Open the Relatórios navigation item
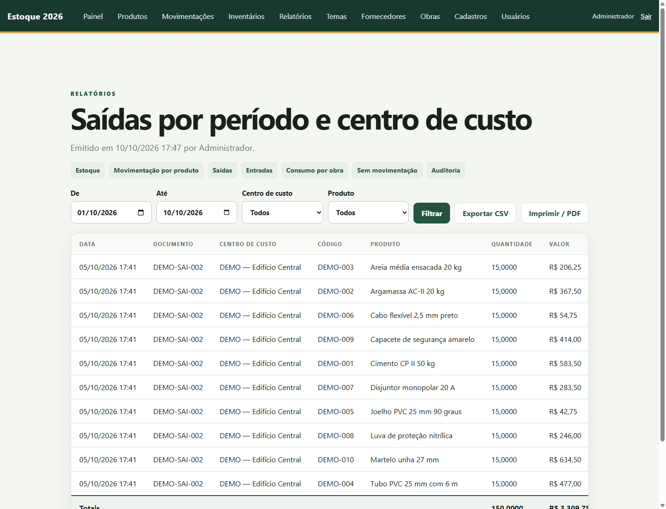Screen dimensions: 666x509 296,16
